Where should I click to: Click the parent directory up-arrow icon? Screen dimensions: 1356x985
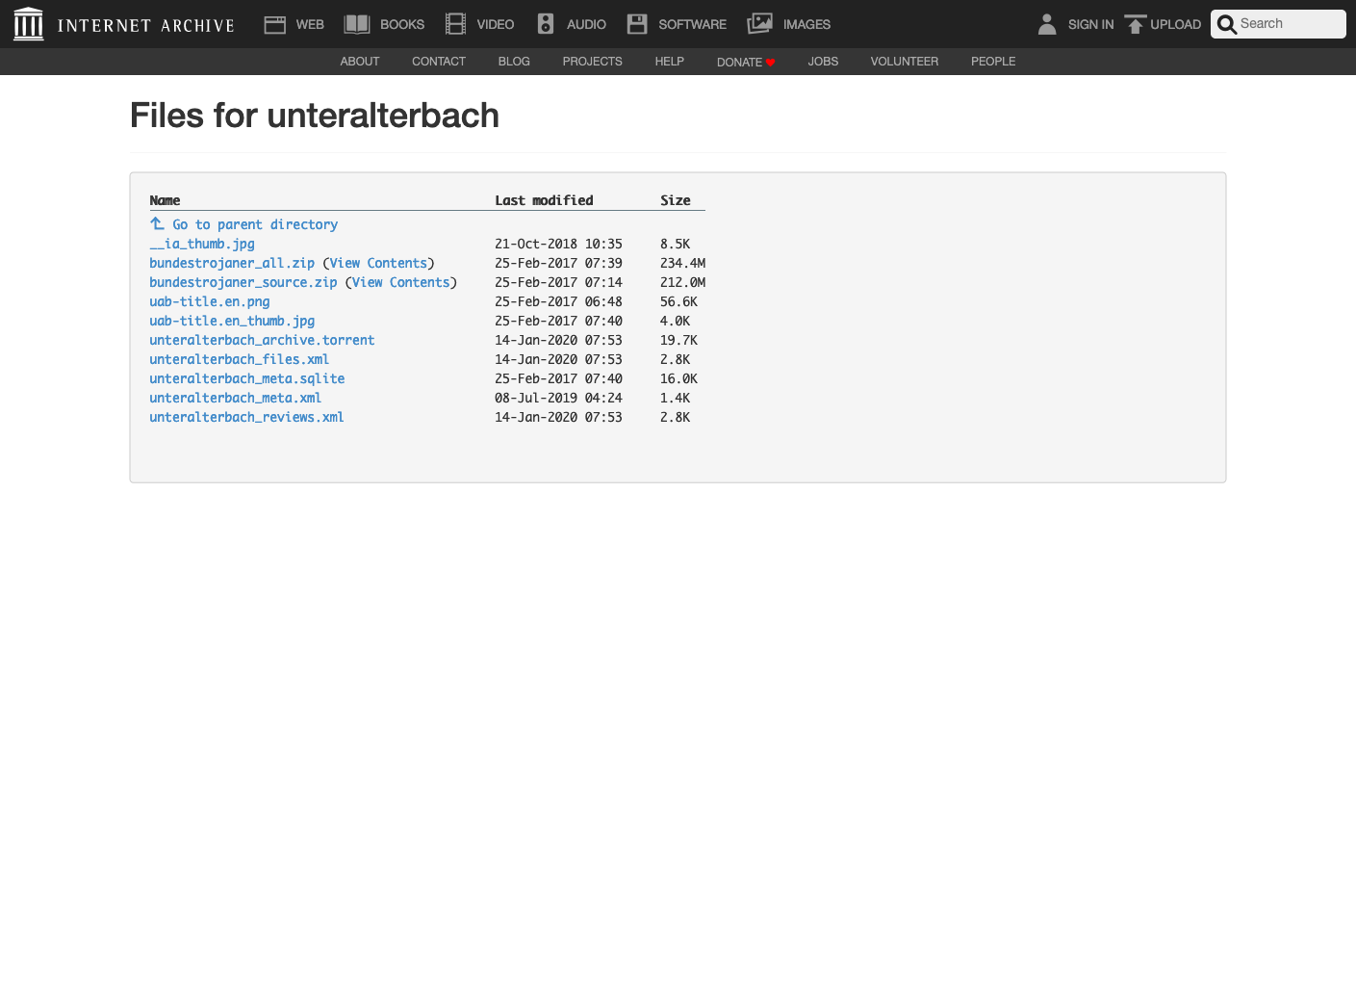point(157,223)
